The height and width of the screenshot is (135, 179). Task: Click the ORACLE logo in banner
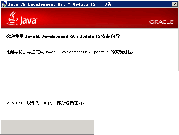click(x=162, y=22)
